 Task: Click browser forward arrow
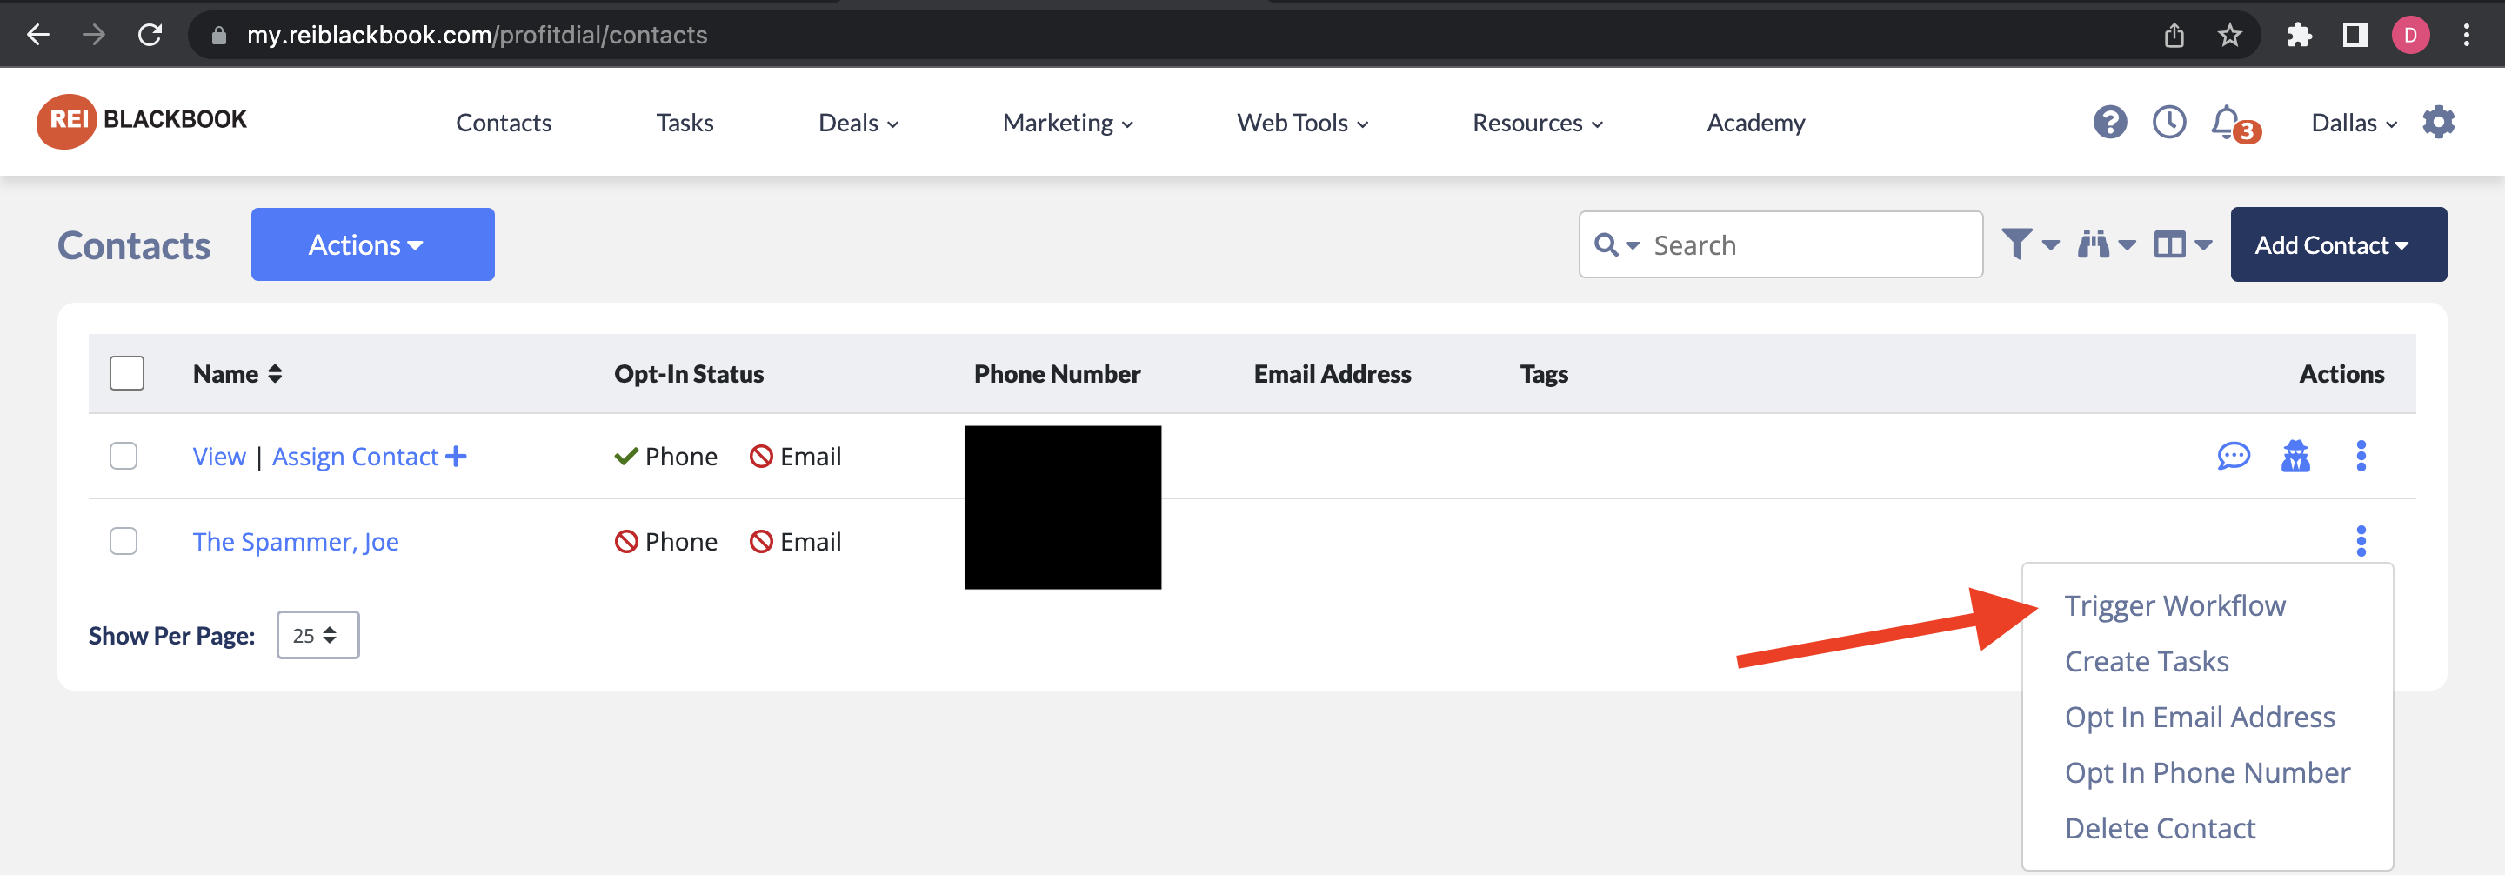click(x=93, y=35)
